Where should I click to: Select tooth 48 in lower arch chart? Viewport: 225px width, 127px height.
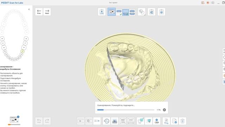(x=2, y=38)
